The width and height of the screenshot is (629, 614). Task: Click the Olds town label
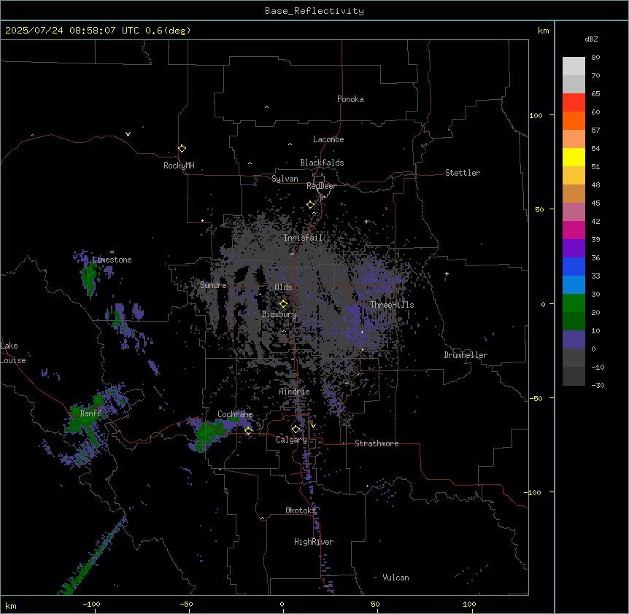(283, 287)
